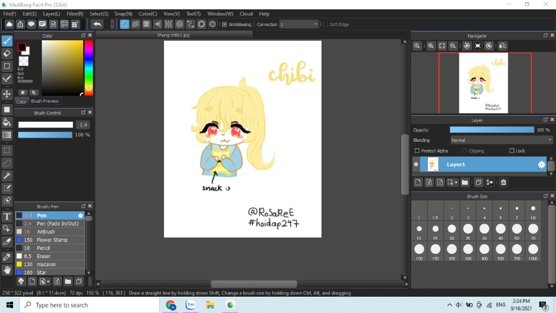The image size is (556, 313).
Task: Enable the crisscross grid snap icon
Action: pos(147,24)
